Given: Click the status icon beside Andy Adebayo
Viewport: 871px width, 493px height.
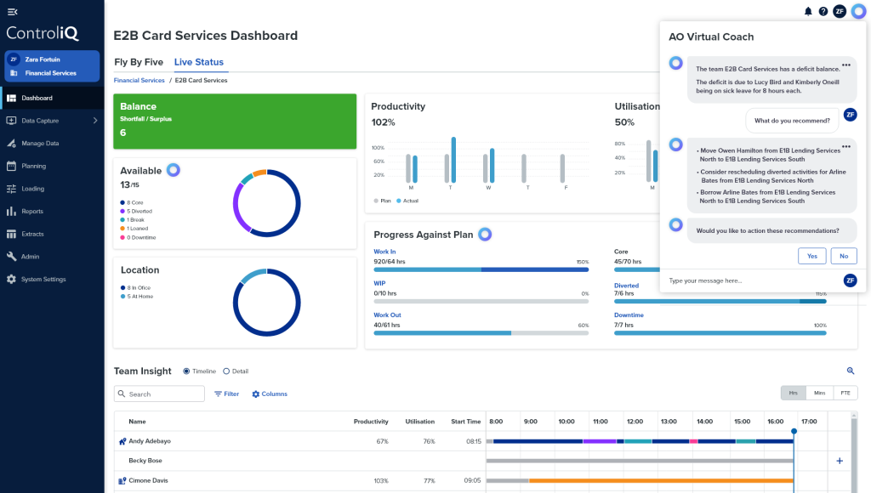Looking at the screenshot, I should tap(122, 441).
